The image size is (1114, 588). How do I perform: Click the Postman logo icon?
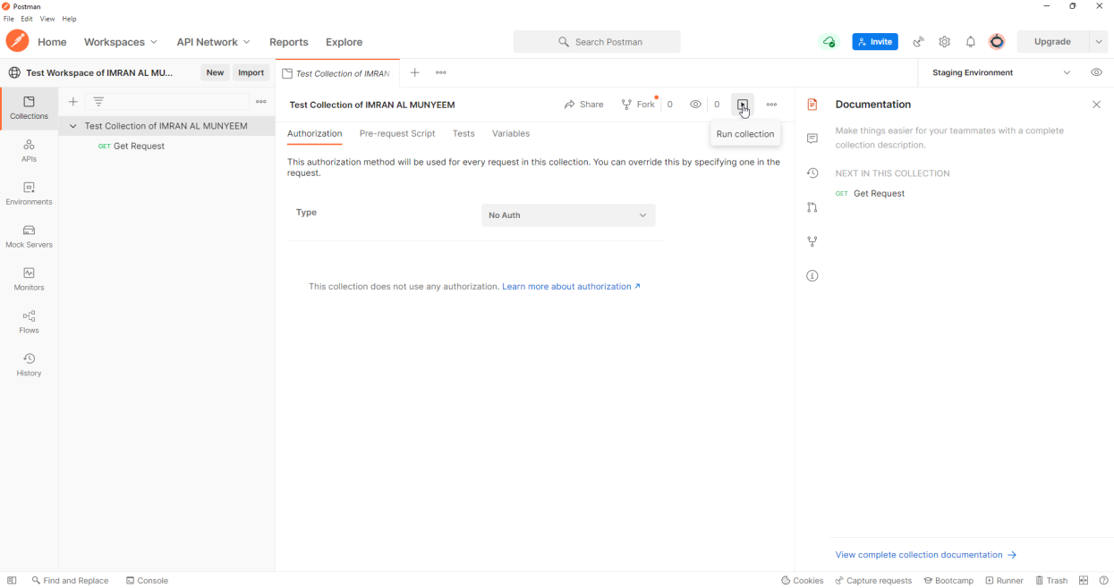[x=17, y=41]
